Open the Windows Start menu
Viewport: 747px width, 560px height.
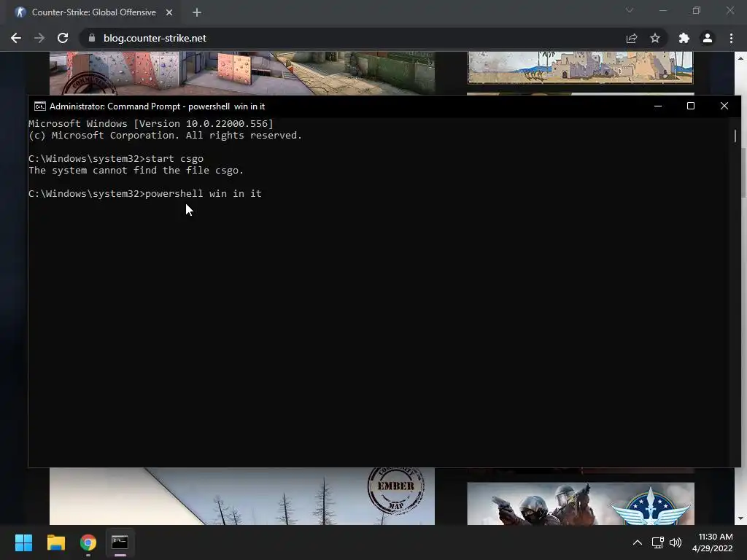(23, 542)
